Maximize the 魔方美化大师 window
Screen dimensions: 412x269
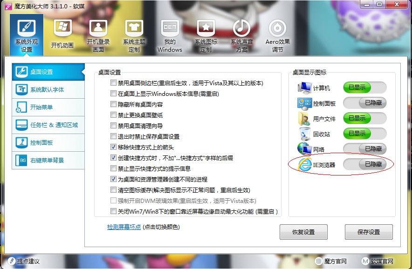pyautogui.click(x=379, y=5)
